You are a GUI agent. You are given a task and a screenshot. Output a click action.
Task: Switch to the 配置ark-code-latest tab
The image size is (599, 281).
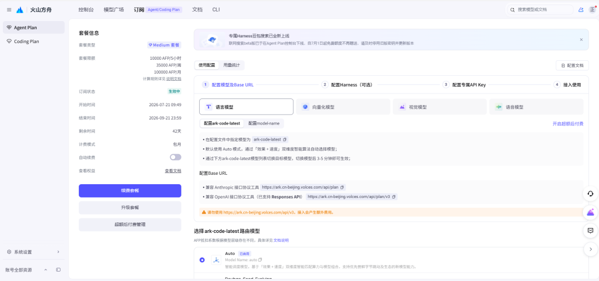[222, 123]
